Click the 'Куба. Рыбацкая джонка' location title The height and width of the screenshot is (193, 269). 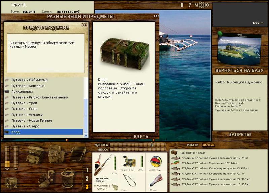point(239,82)
